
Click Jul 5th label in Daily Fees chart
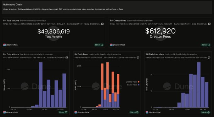point(94,109)
